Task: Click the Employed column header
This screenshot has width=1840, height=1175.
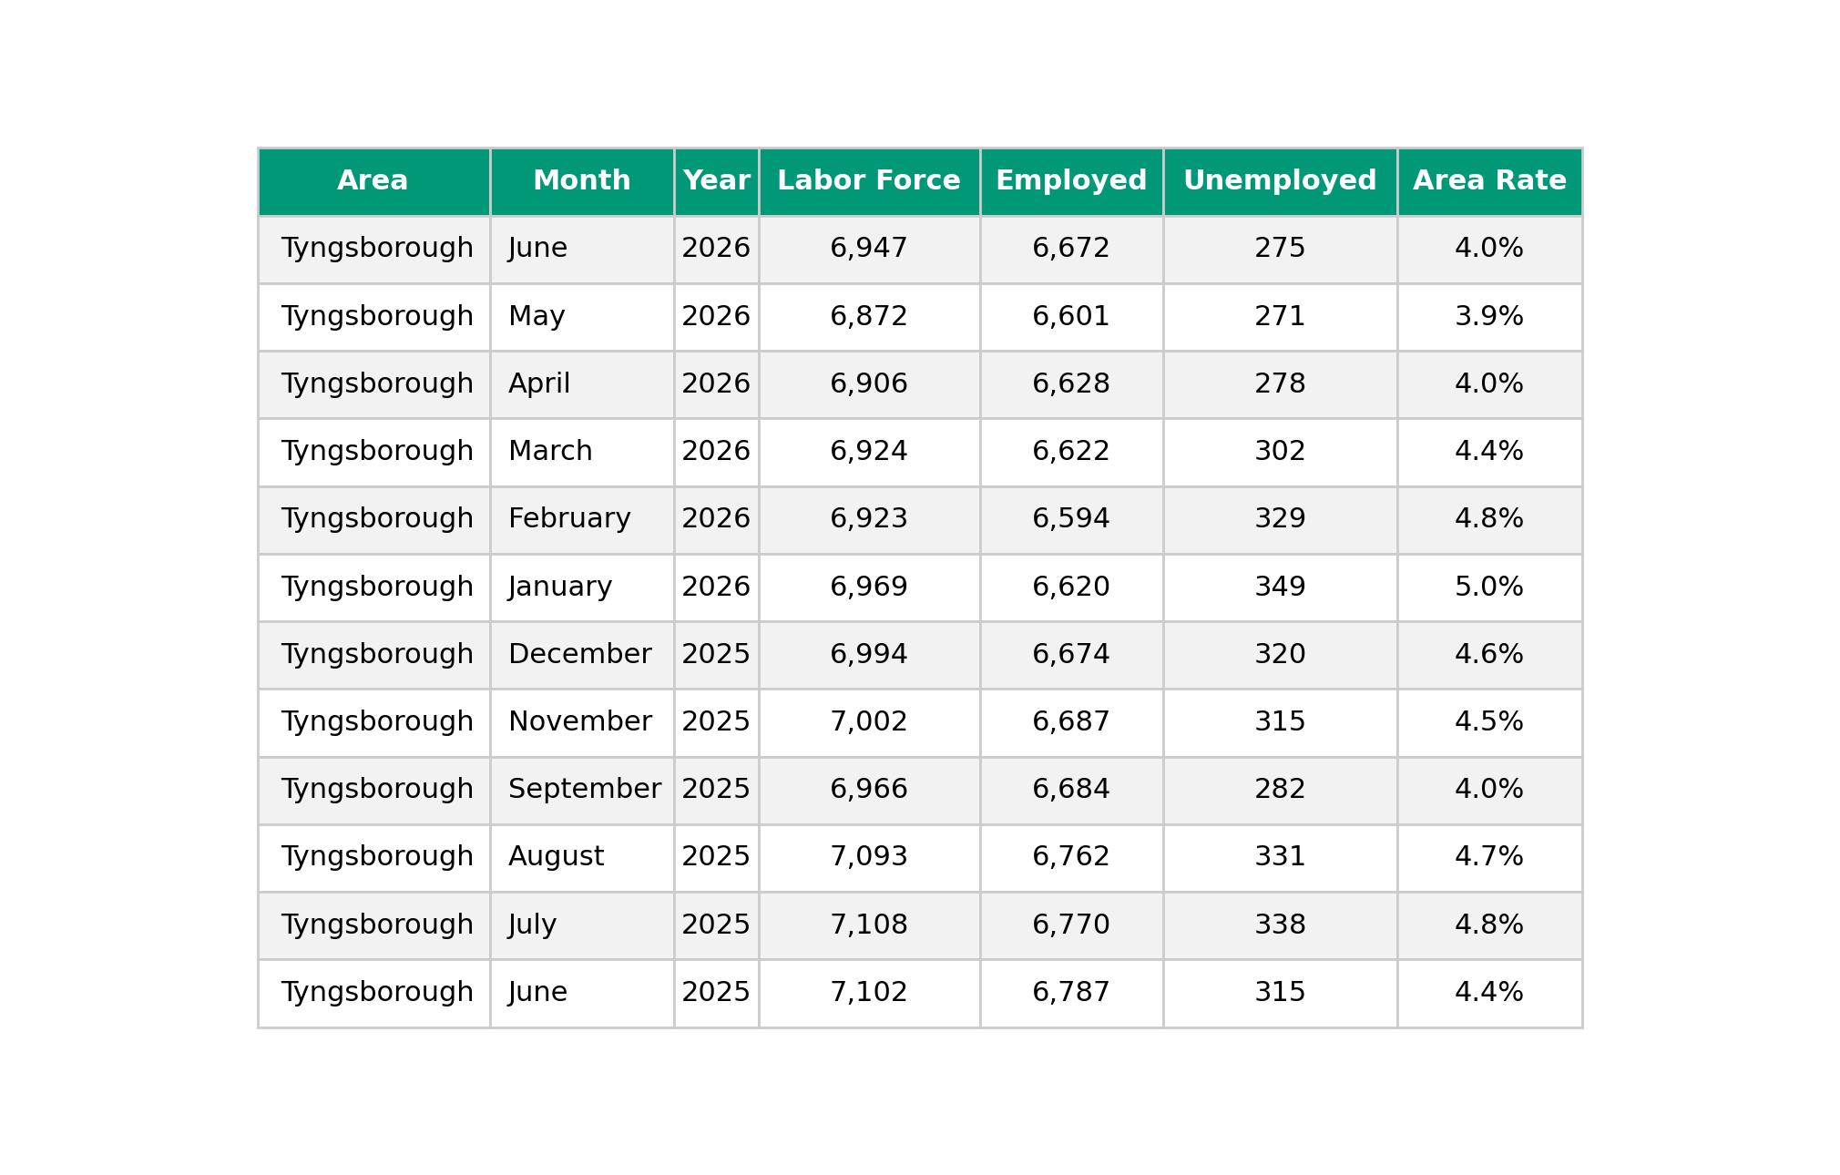Action: click(1071, 181)
